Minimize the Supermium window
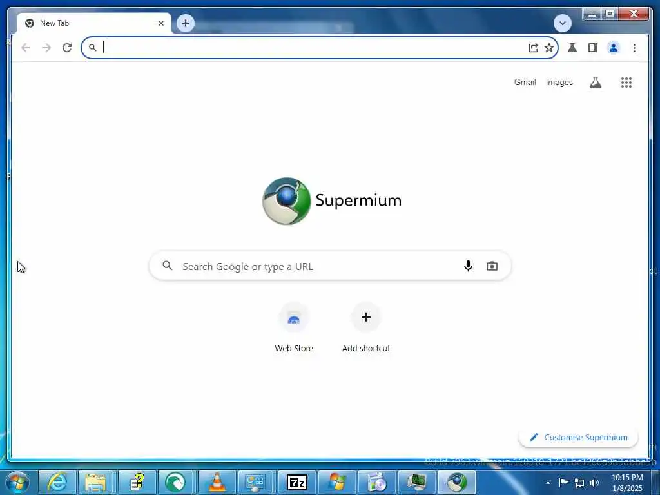Screen dimensions: 660x495 pos(592,14)
